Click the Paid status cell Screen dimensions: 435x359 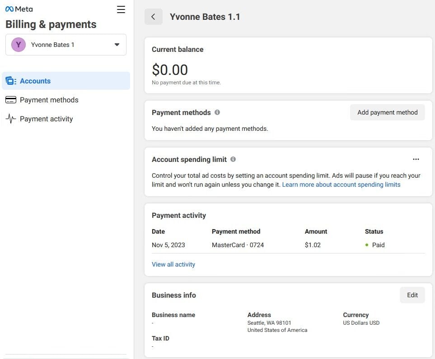(x=375, y=245)
